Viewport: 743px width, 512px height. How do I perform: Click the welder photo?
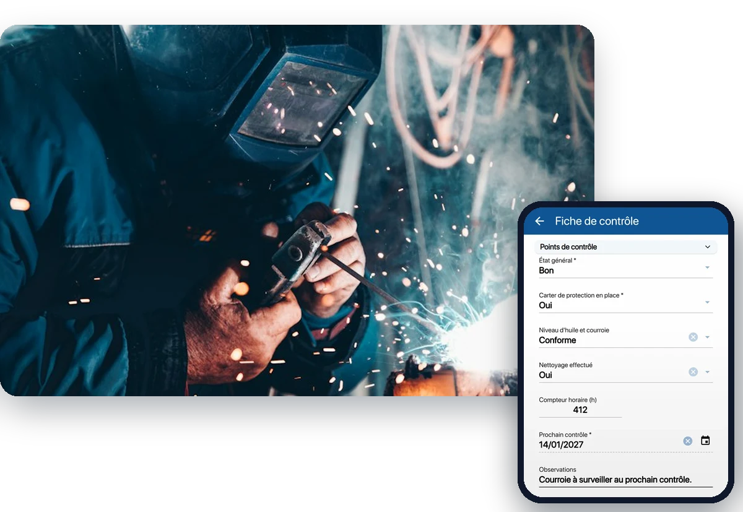click(296, 210)
